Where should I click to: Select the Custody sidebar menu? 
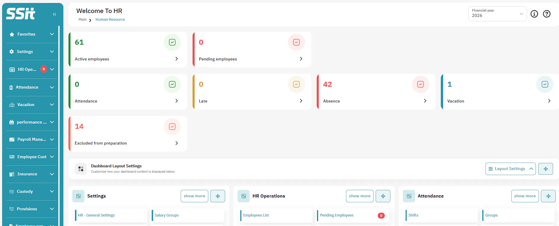click(31, 192)
